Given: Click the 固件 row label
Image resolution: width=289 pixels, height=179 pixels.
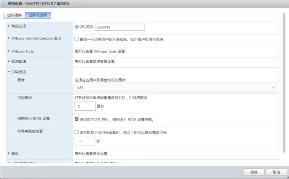Looking at the screenshot, I should pyautogui.click(x=21, y=80).
